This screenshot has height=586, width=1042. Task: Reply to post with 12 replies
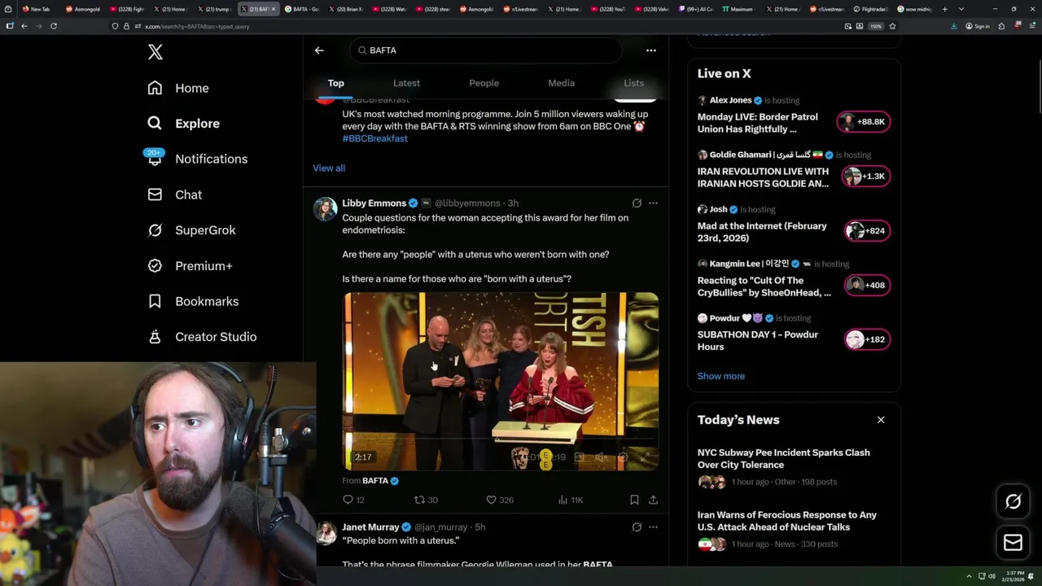[353, 500]
